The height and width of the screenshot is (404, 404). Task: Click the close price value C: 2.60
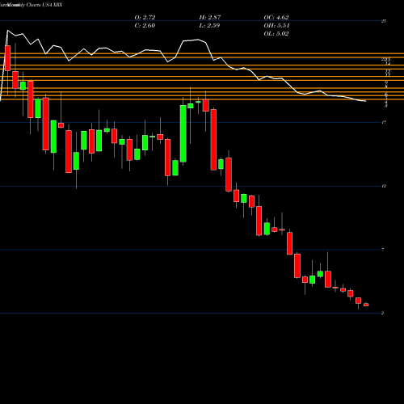(x=145, y=26)
